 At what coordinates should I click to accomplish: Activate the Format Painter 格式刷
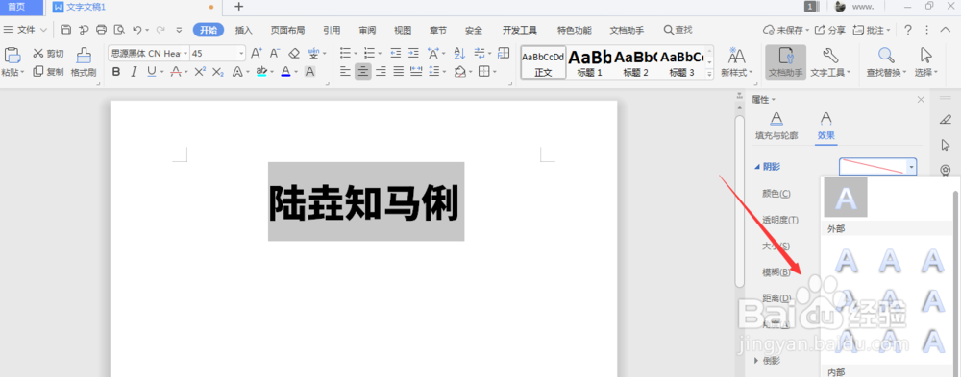tap(84, 62)
